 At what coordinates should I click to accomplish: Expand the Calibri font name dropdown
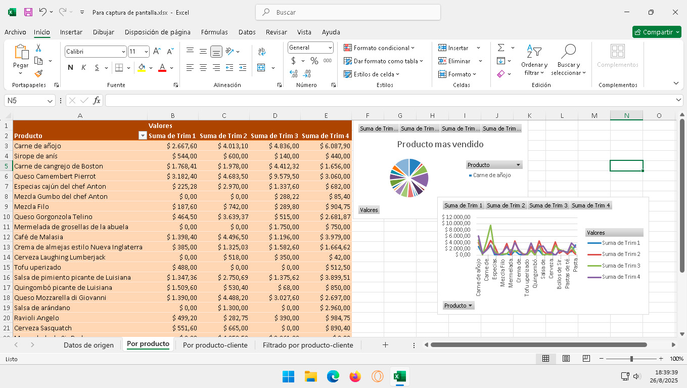pyautogui.click(x=123, y=52)
